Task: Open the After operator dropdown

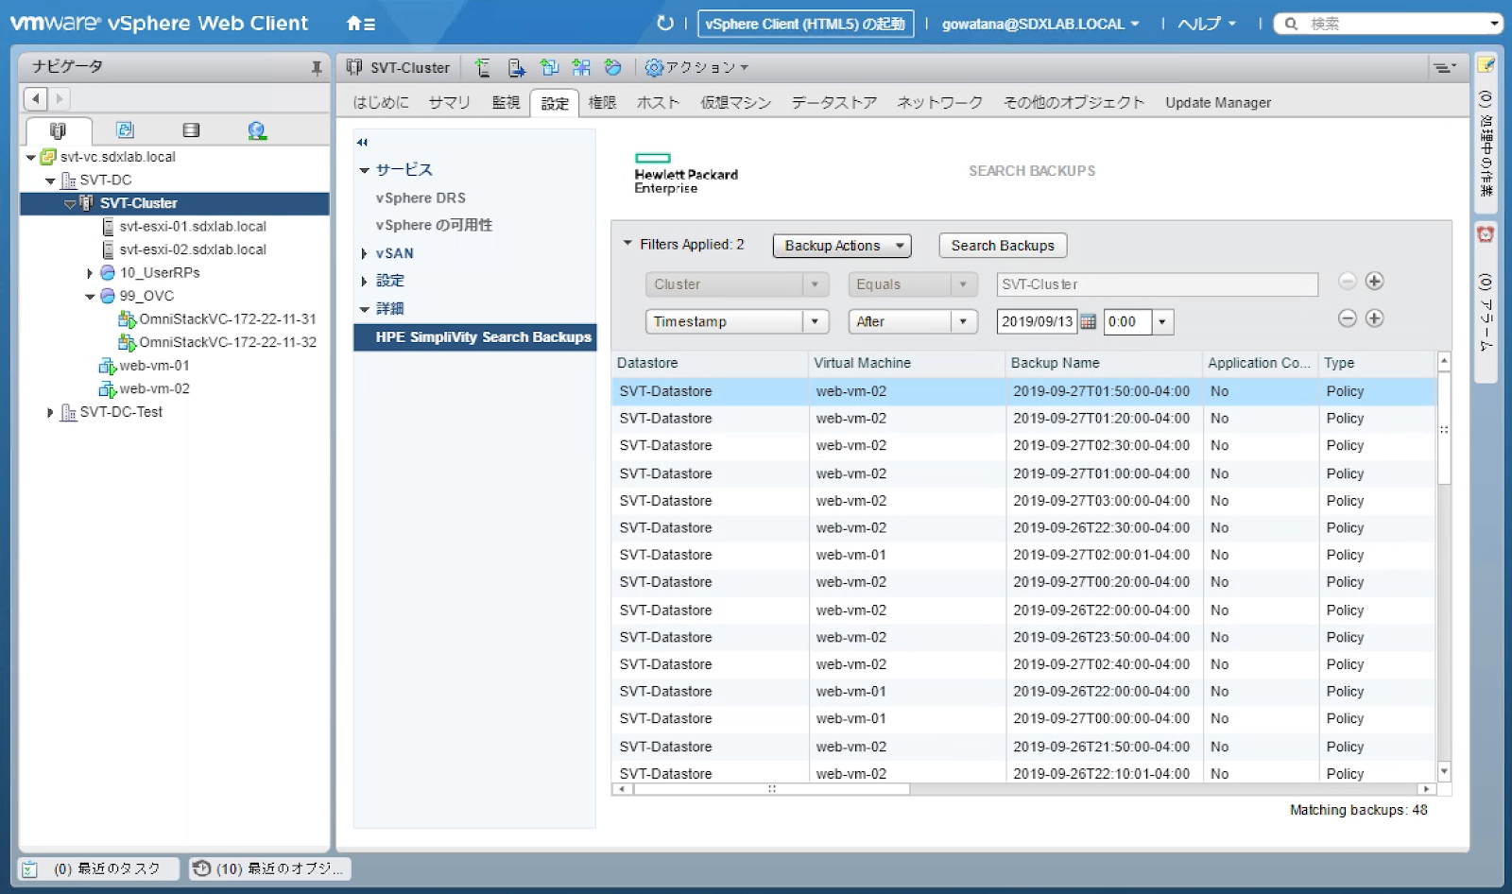Action: pyautogui.click(x=963, y=321)
